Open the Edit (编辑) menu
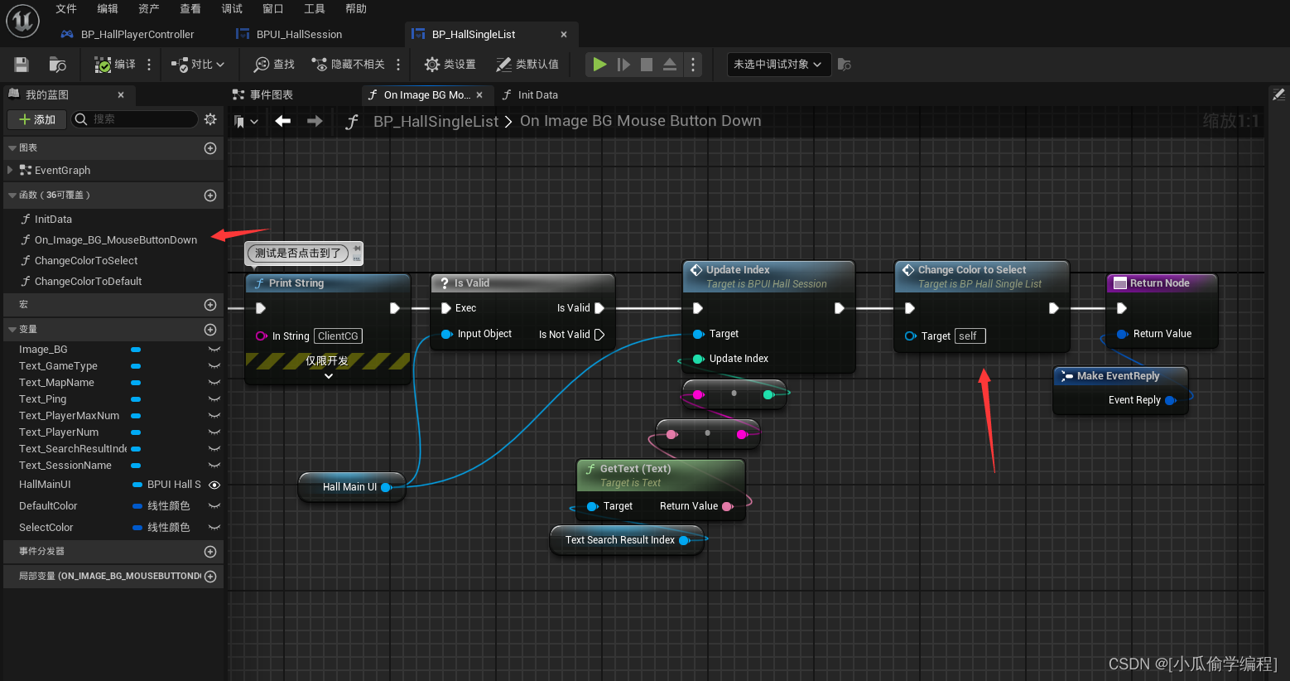The width and height of the screenshot is (1290, 681). point(108,9)
